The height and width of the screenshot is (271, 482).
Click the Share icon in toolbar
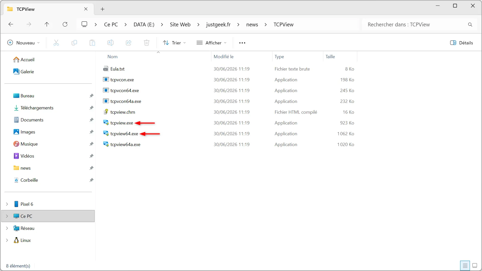(129, 43)
